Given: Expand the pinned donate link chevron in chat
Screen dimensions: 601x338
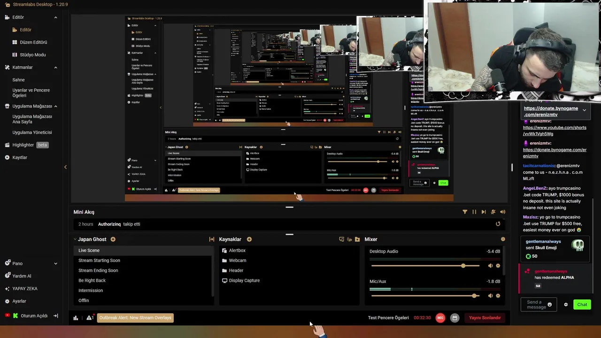Looking at the screenshot, I should click(x=584, y=110).
